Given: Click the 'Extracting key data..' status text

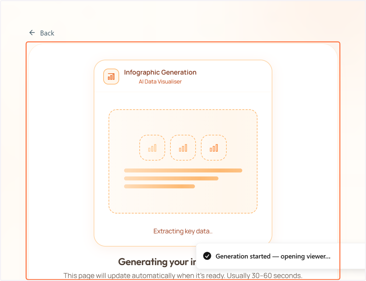Looking at the screenshot, I should click(183, 231).
